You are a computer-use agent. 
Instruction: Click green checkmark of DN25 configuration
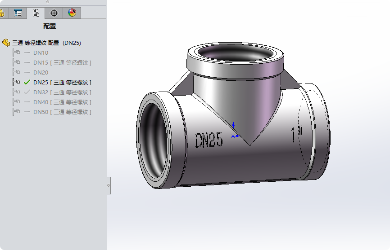pyautogui.click(x=27, y=82)
